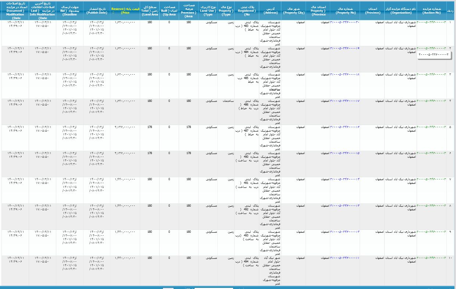Click the Address column header
This screenshot has height=289, width=456.
(270, 10)
